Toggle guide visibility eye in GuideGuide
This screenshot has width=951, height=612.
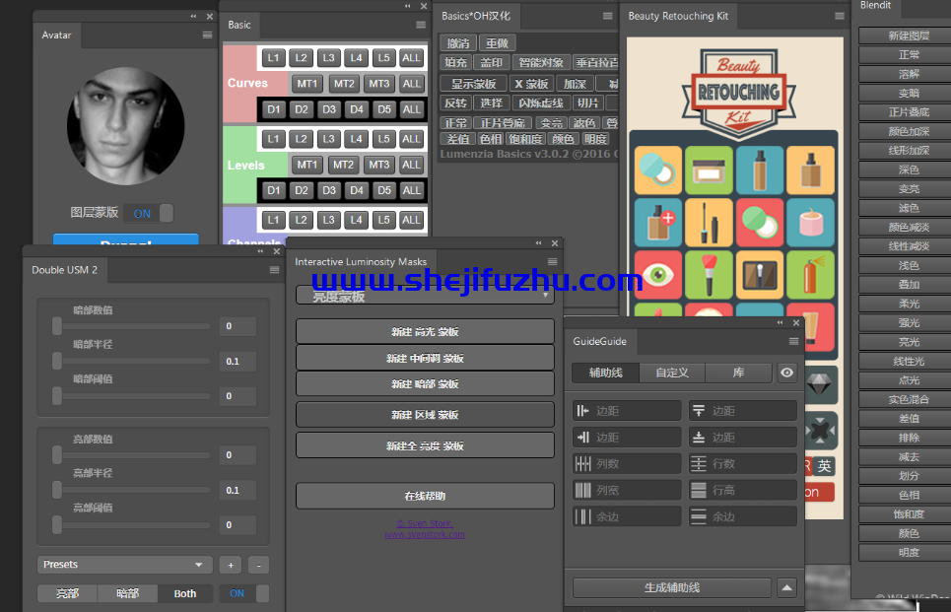click(x=786, y=373)
